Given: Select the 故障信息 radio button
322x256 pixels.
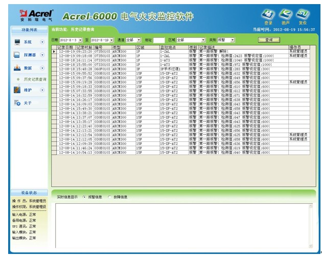Looking at the screenshot, I should pyautogui.click(x=110, y=197).
